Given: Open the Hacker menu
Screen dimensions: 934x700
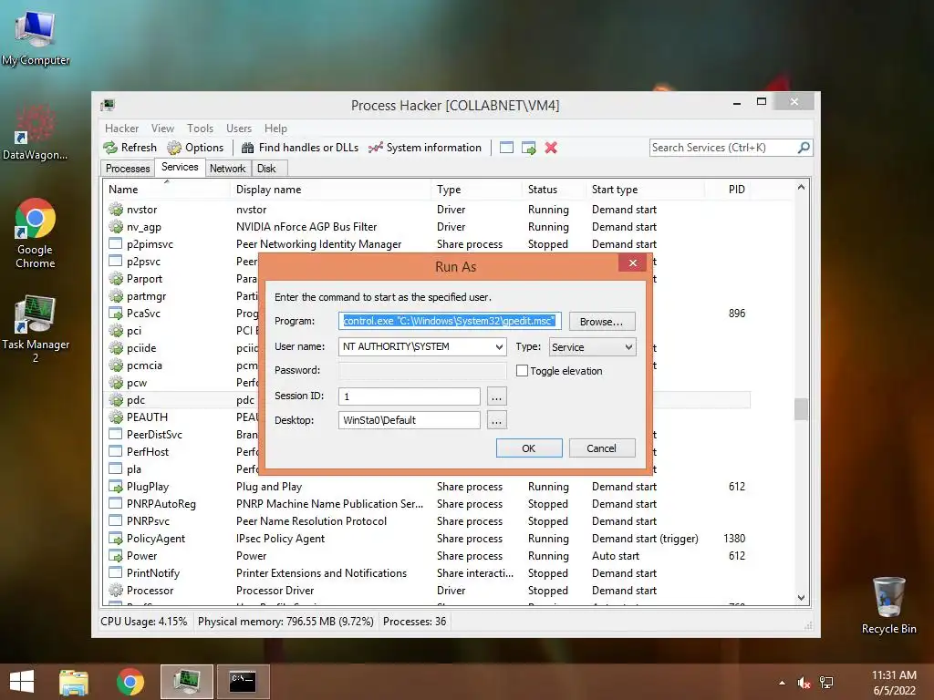Looking at the screenshot, I should [x=121, y=128].
